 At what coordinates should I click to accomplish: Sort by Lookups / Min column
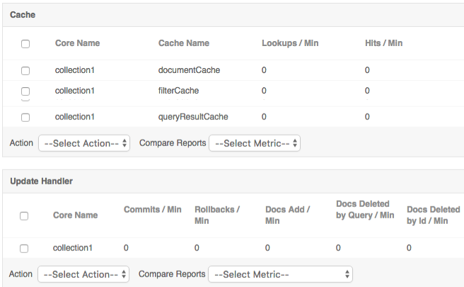tap(290, 43)
